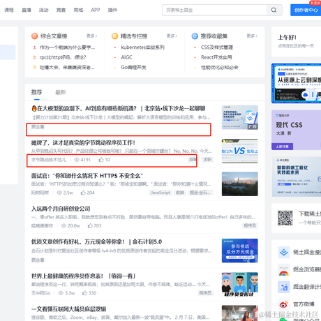Click the 创作者中心 button
The height and width of the screenshot is (321, 321).
(x=306, y=10)
